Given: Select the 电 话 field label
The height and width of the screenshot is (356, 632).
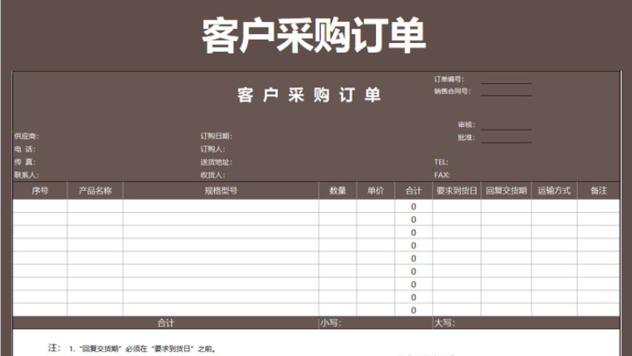Looking at the screenshot, I should tap(25, 149).
